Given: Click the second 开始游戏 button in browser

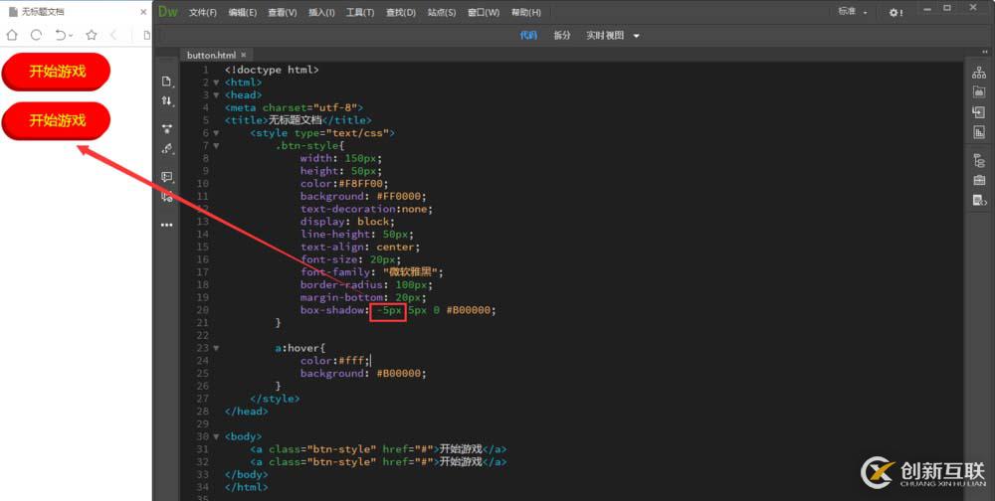Looking at the screenshot, I should coord(57,120).
